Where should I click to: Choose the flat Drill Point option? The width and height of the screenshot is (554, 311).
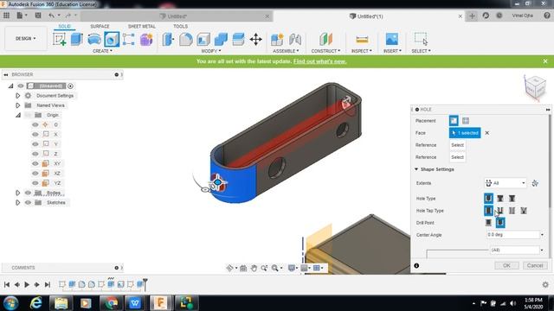[488, 223]
